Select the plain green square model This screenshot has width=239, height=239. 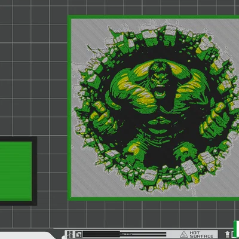pos(19,171)
